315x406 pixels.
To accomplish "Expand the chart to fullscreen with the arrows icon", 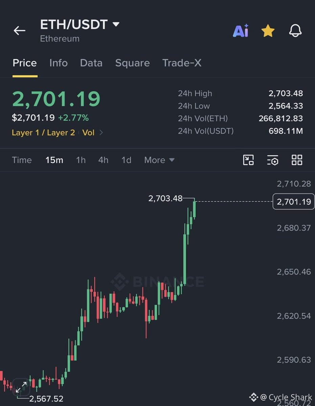I will point(21,387).
